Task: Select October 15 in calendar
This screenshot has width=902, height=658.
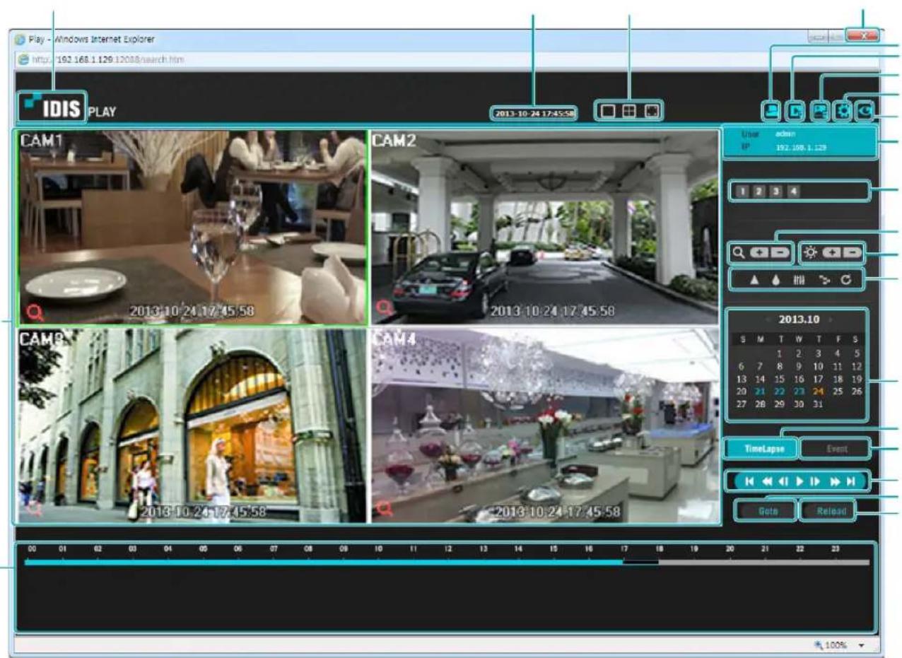Action: (x=780, y=379)
